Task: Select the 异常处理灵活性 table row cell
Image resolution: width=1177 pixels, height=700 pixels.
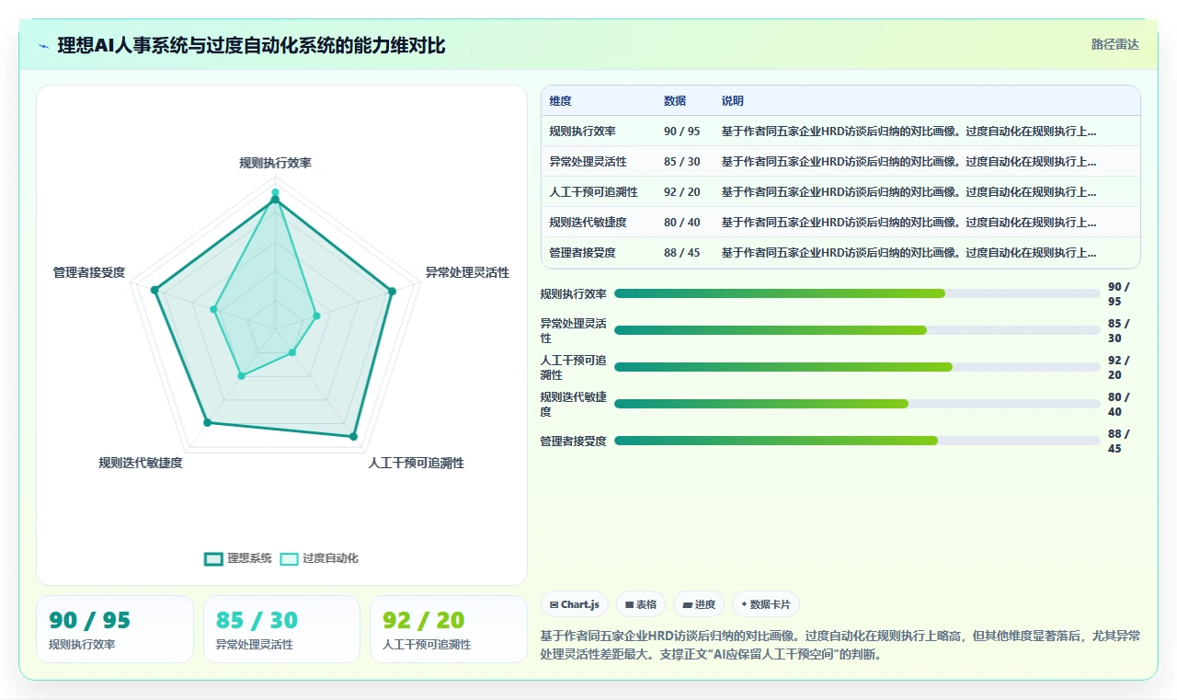Action: tap(588, 162)
